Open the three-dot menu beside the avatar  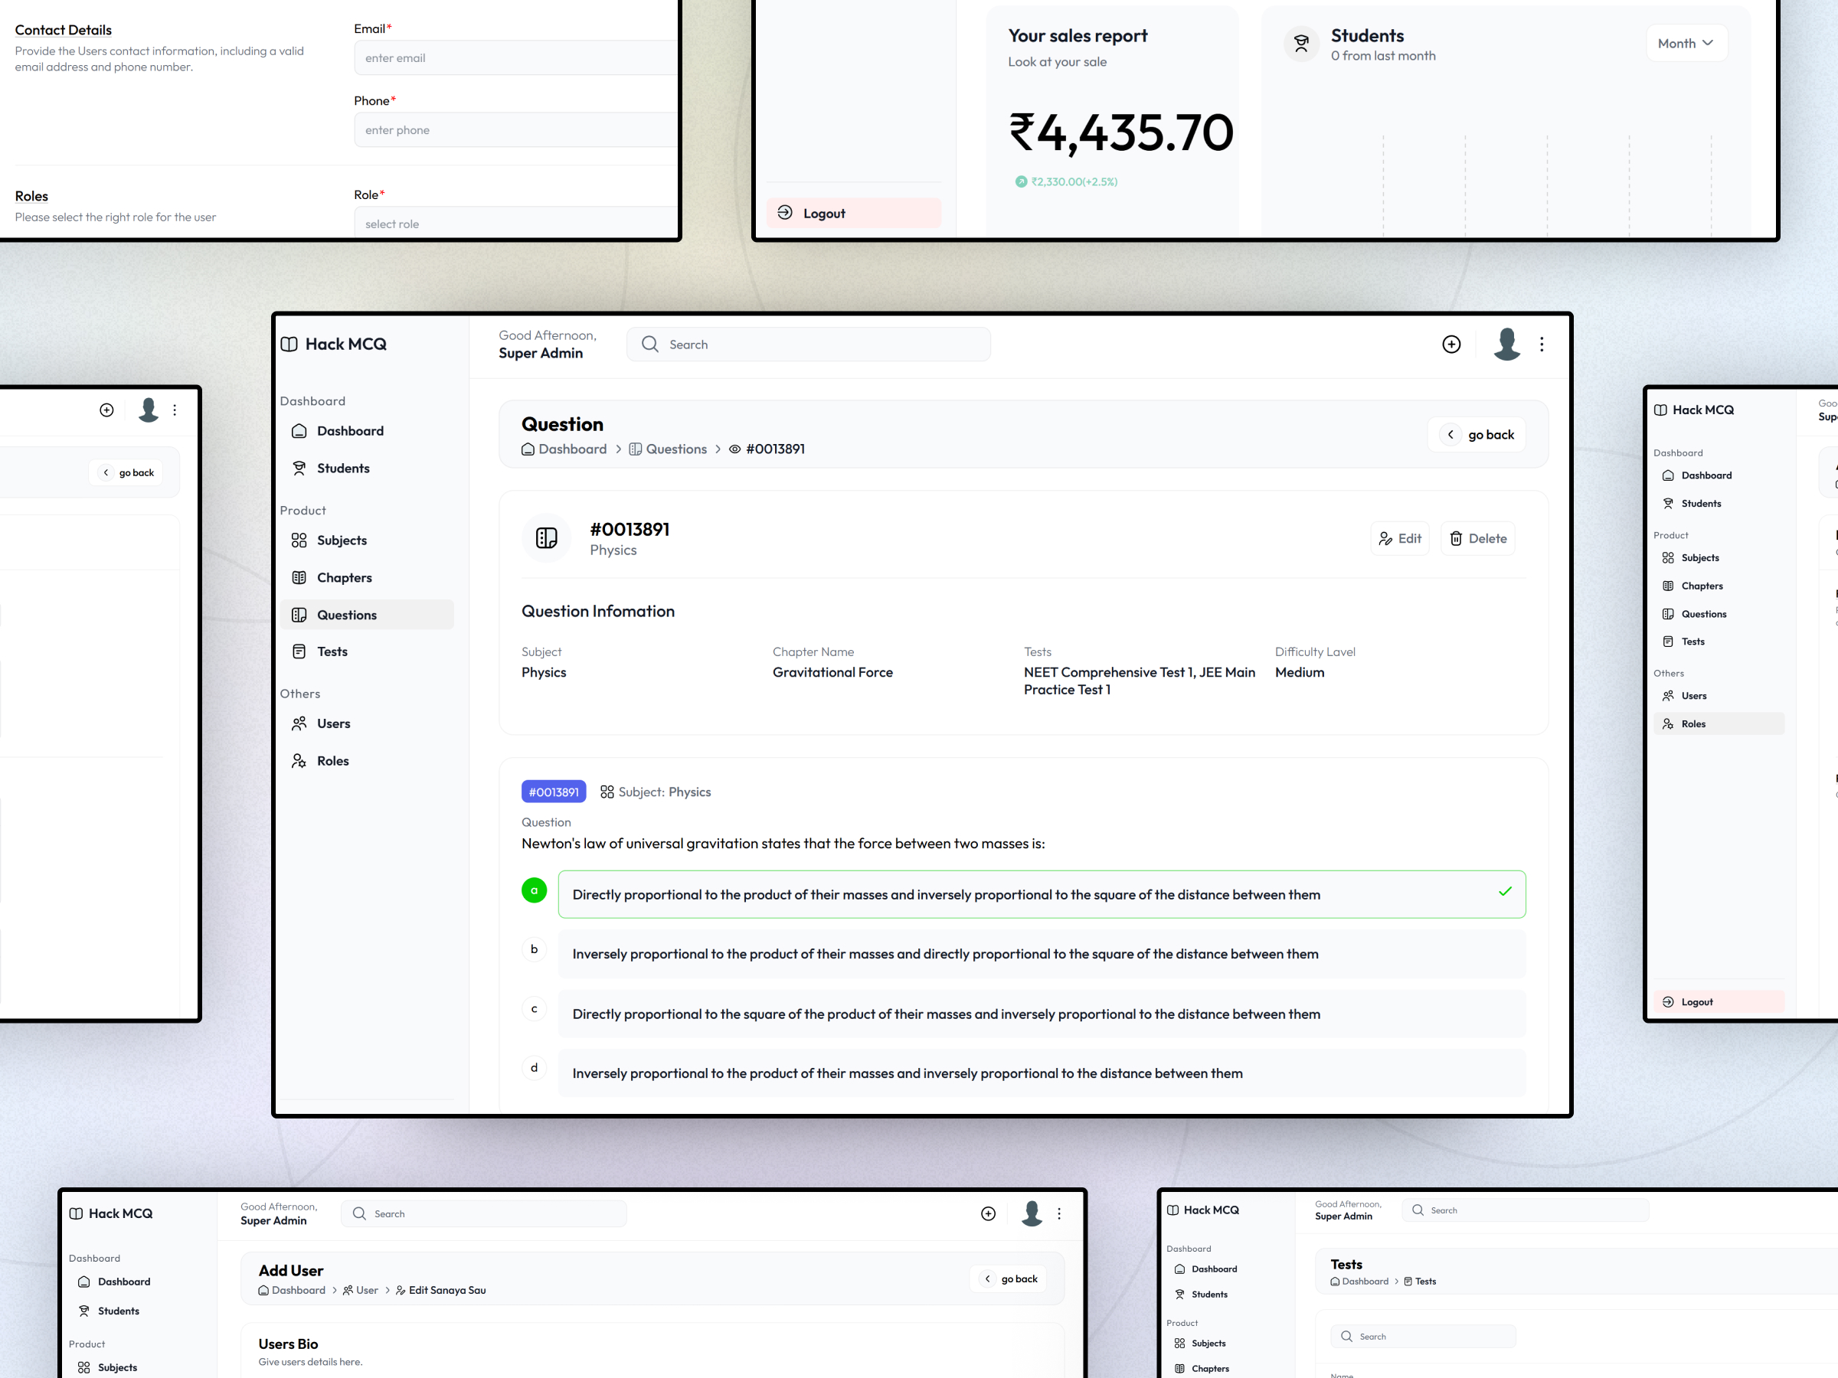point(1542,344)
